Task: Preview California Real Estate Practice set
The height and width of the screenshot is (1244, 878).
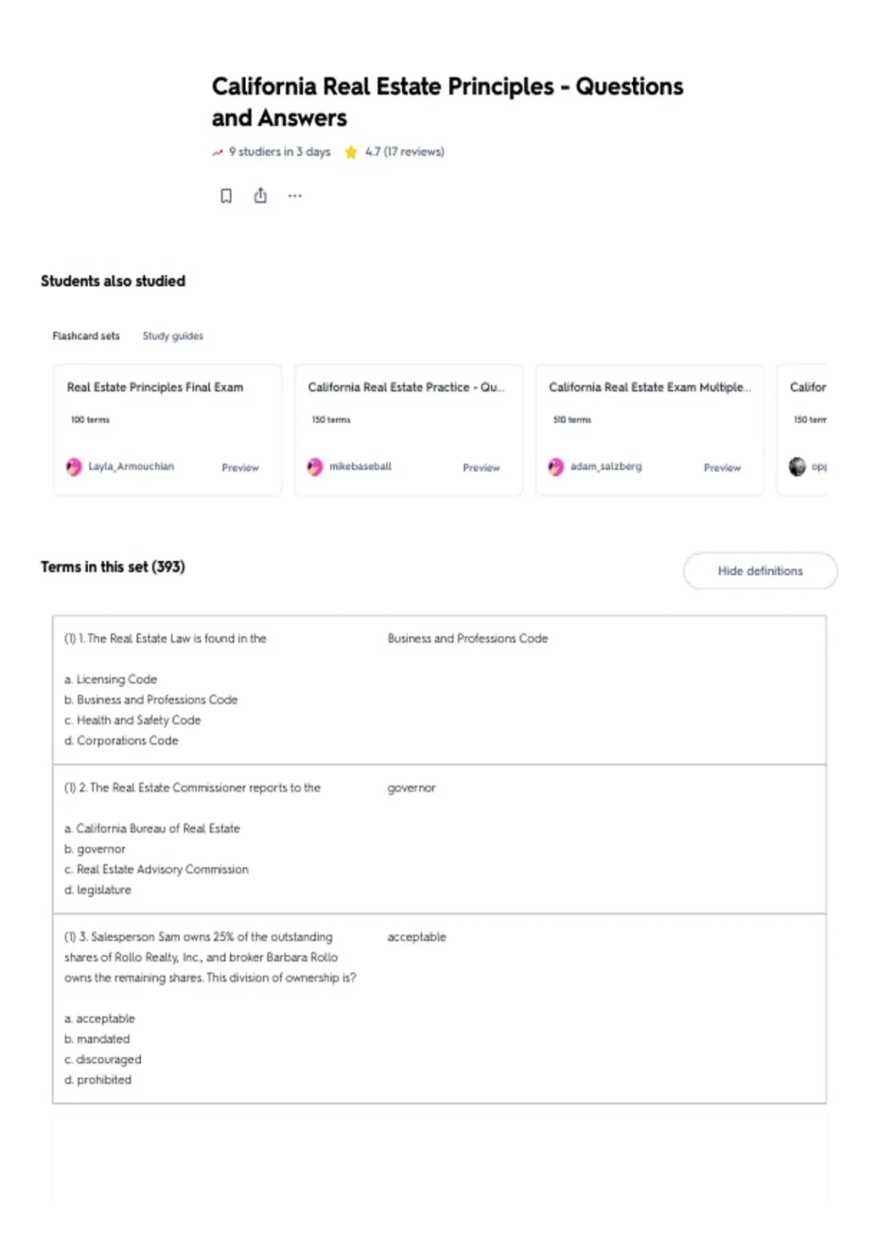Action: coord(481,468)
